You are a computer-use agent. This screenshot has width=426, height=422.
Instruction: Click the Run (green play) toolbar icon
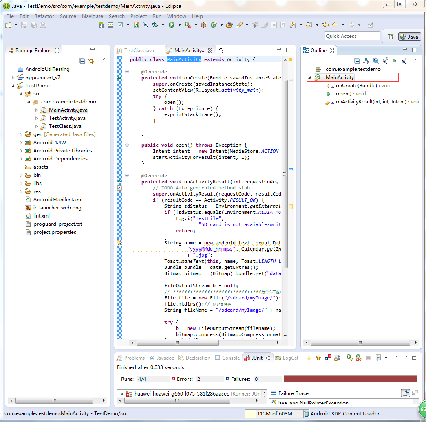(172, 25)
